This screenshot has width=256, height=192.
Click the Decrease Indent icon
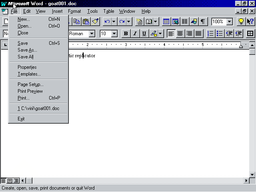click(229, 34)
